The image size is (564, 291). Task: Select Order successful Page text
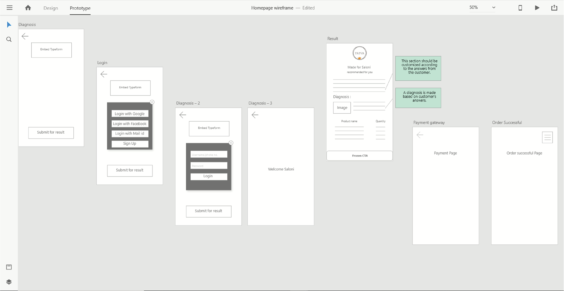(524, 153)
